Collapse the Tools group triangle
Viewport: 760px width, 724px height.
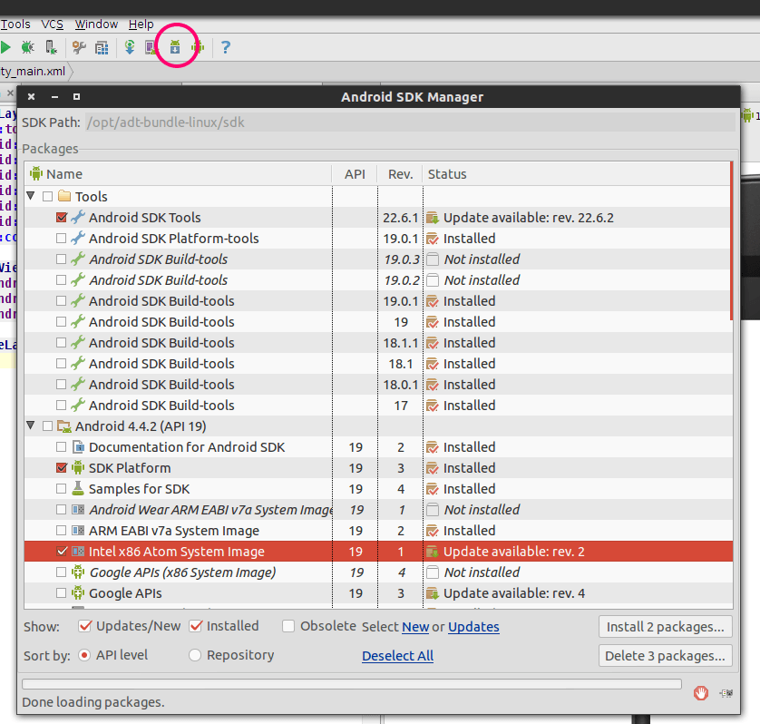[31, 196]
